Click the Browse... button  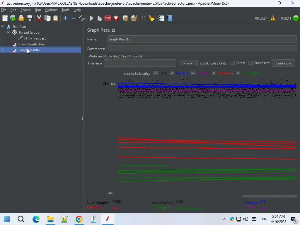pyautogui.click(x=188, y=63)
